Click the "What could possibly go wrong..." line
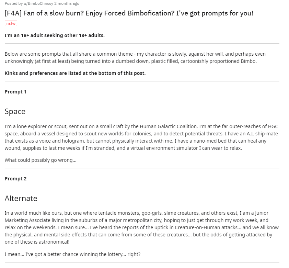 (41, 160)
